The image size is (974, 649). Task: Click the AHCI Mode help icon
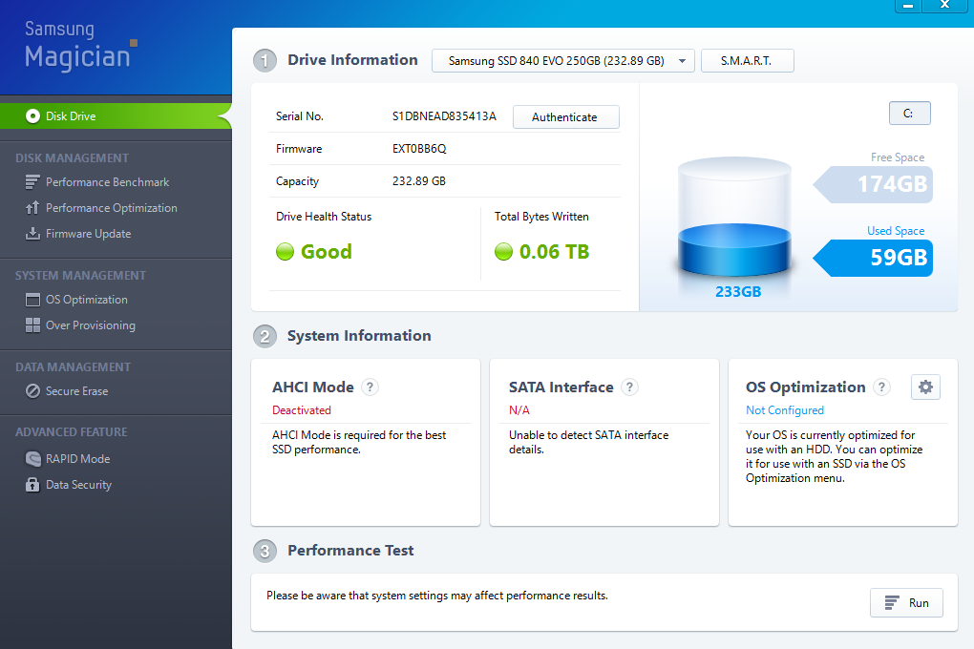point(371,387)
